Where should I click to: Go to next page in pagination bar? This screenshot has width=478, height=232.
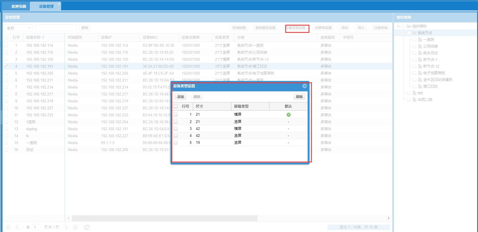(66, 227)
